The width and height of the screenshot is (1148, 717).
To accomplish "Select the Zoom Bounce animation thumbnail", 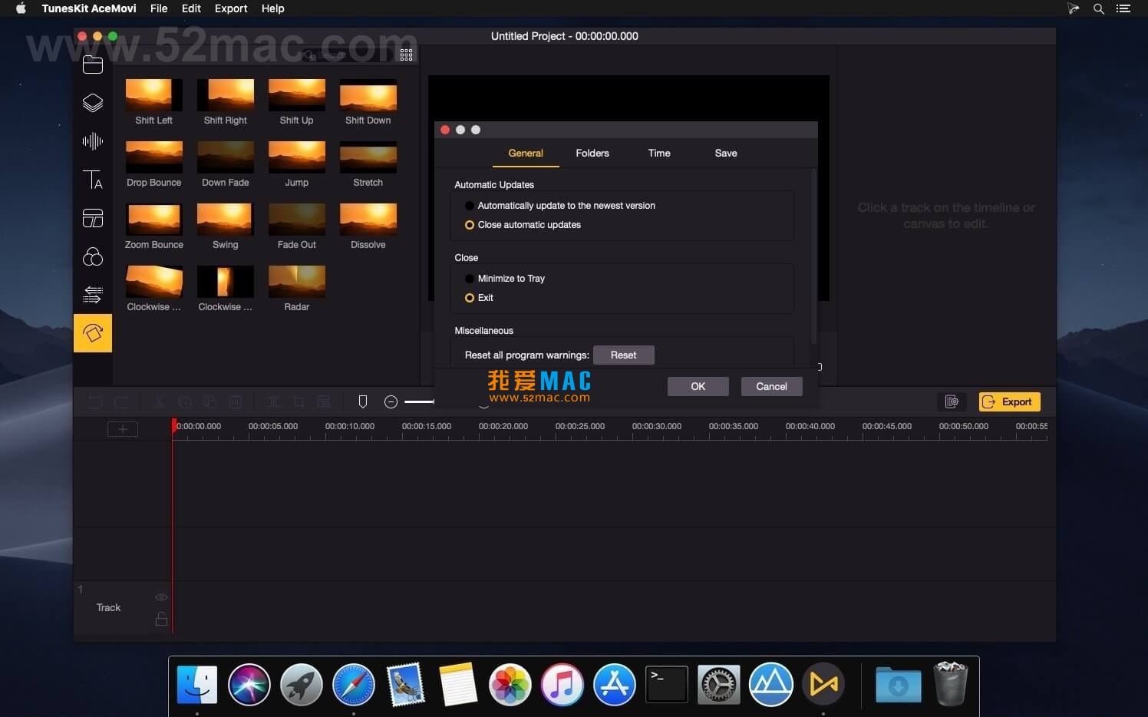I will 154,220.
